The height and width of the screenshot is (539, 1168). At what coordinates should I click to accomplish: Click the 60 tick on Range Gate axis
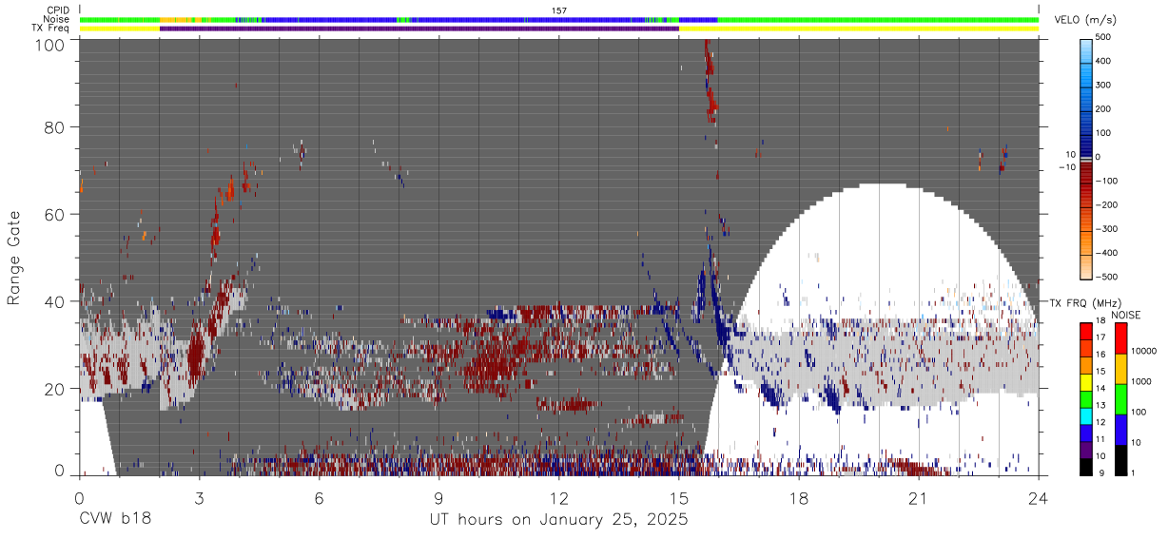tap(55, 215)
